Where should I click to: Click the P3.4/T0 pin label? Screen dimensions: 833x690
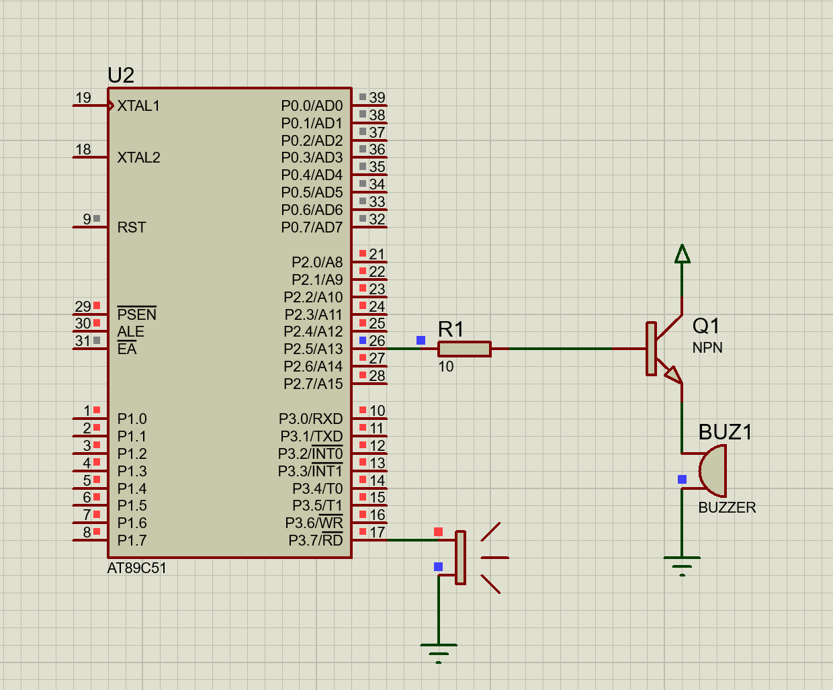[x=317, y=489]
